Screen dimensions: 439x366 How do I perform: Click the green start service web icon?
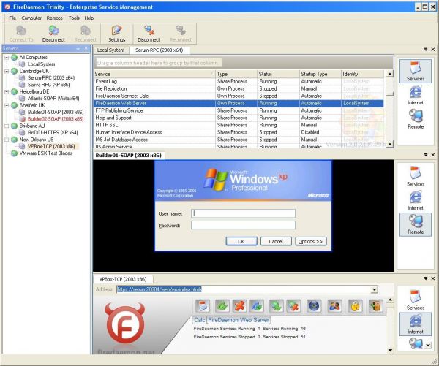(222, 305)
